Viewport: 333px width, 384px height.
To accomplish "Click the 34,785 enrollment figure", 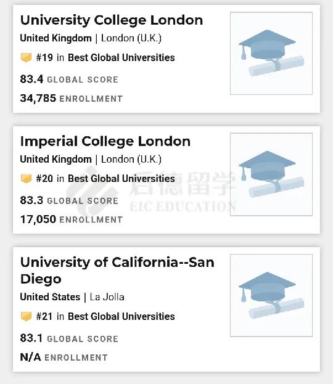I will click(38, 98).
